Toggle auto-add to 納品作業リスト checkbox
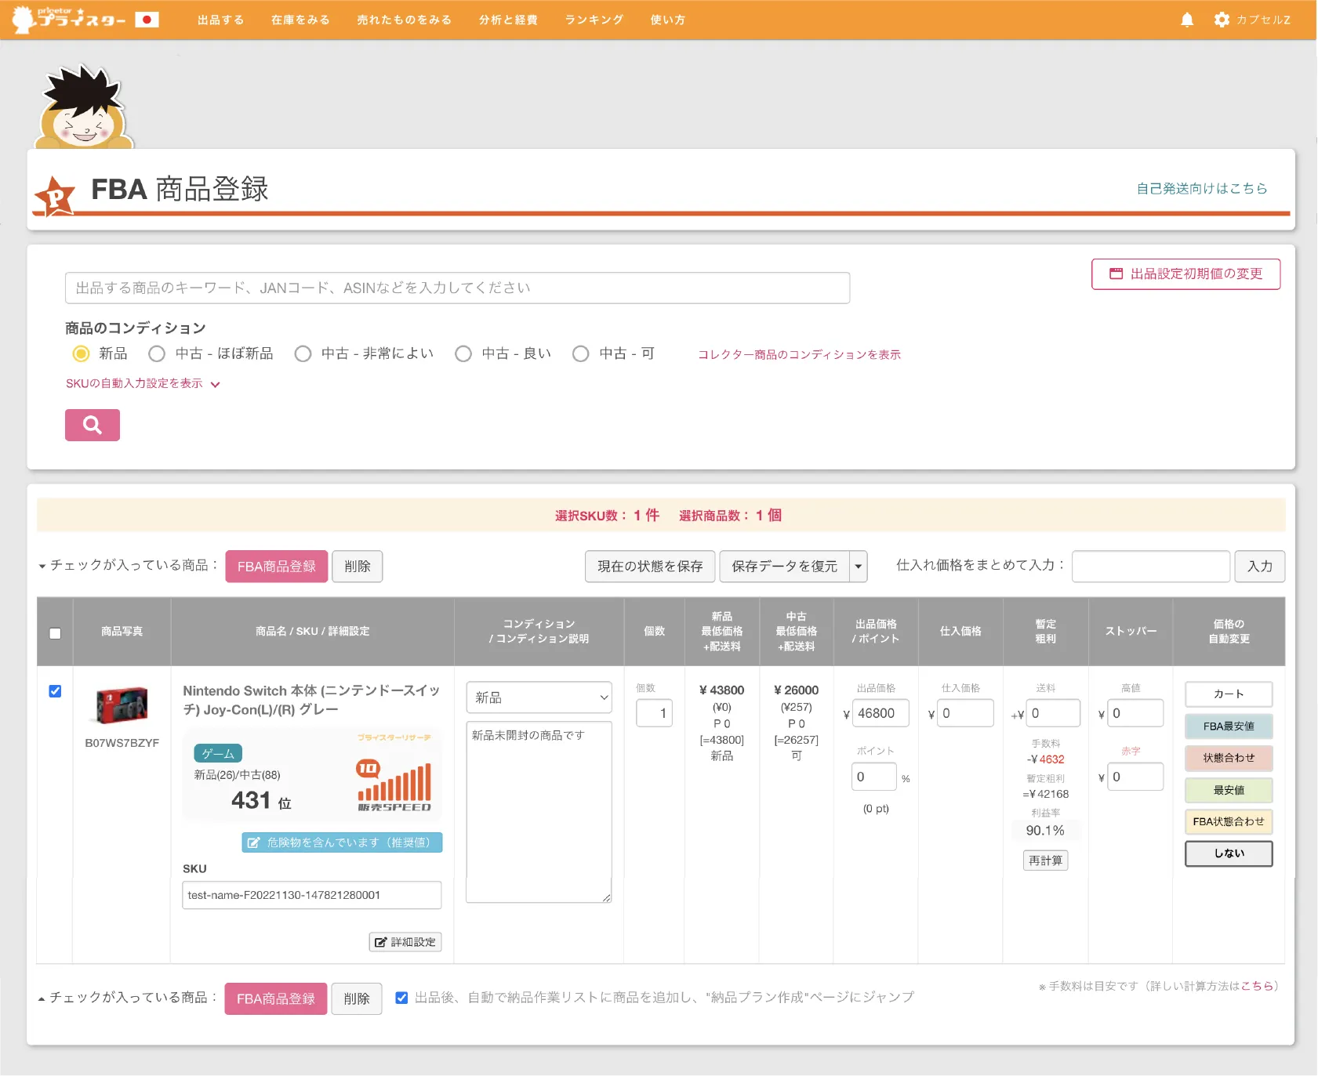 [401, 998]
